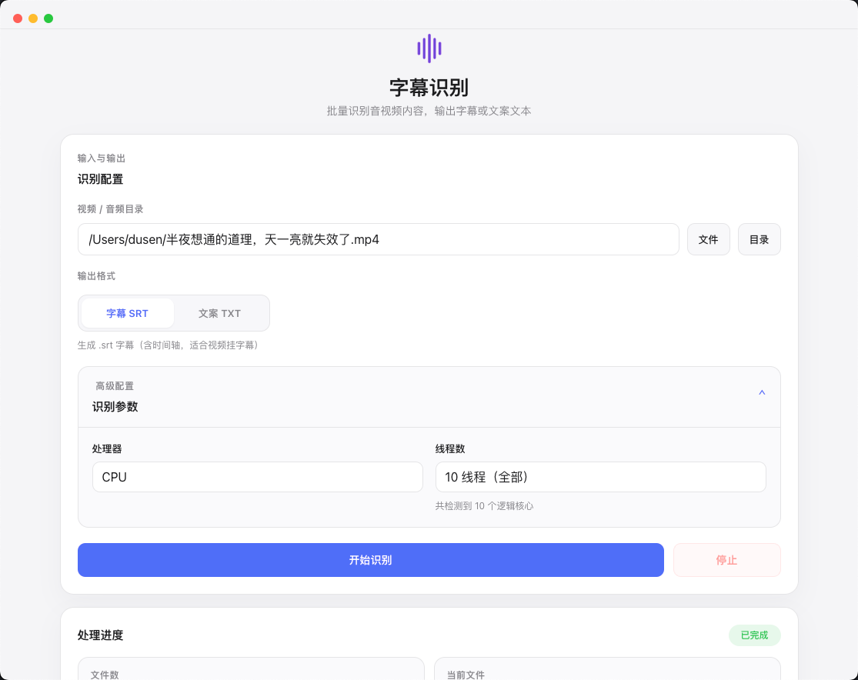The height and width of the screenshot is (680, 858).
Task: Click the 处理进度 progress section header
Action: coord(101,635)
